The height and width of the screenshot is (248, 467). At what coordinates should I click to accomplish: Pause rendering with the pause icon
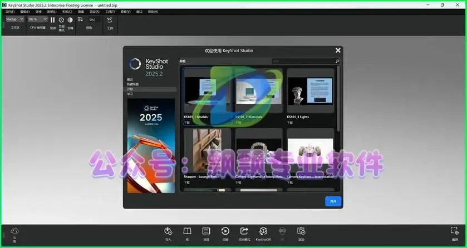pos(53,20)
